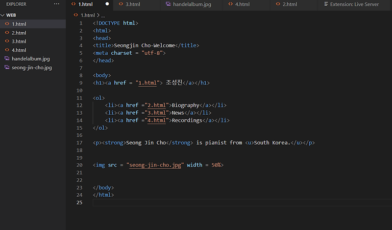This screenshot has height=230, width=392.
Task: Click the unsaved dot on the 1.html tab
Action: coord(107,4)
